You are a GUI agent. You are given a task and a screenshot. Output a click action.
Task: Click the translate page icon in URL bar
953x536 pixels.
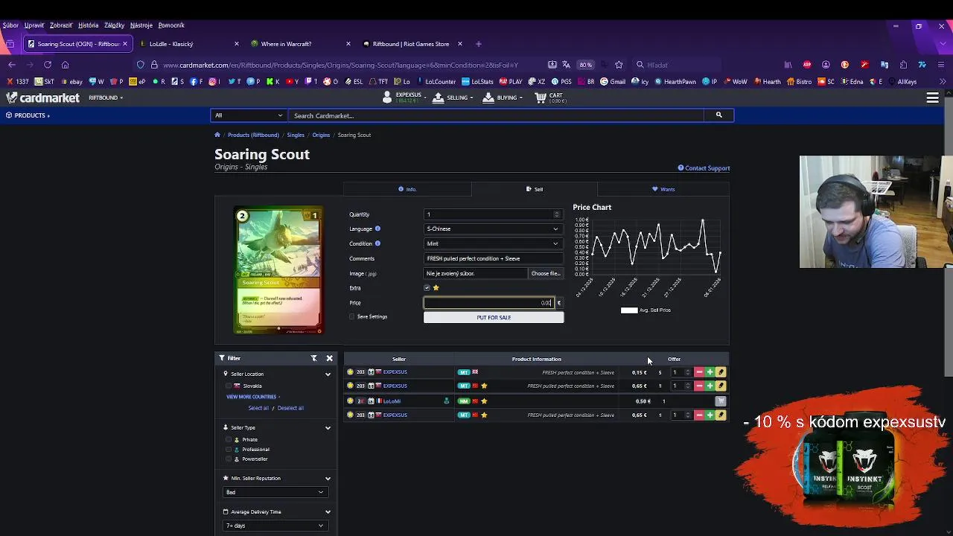point(567,65)
